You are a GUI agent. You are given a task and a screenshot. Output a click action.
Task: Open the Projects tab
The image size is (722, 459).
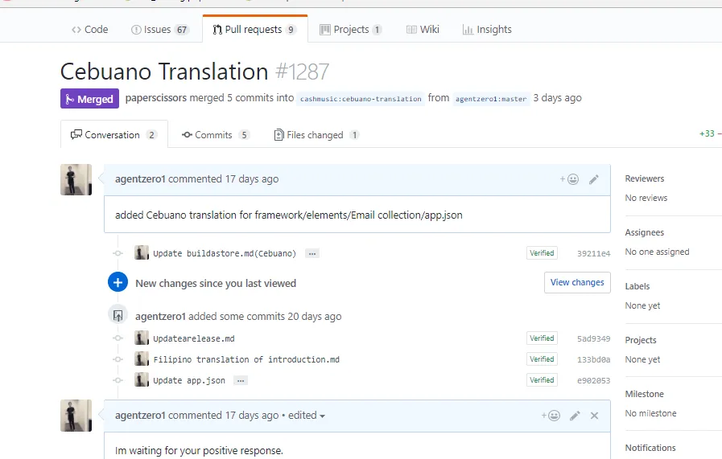tap(351, 30)
